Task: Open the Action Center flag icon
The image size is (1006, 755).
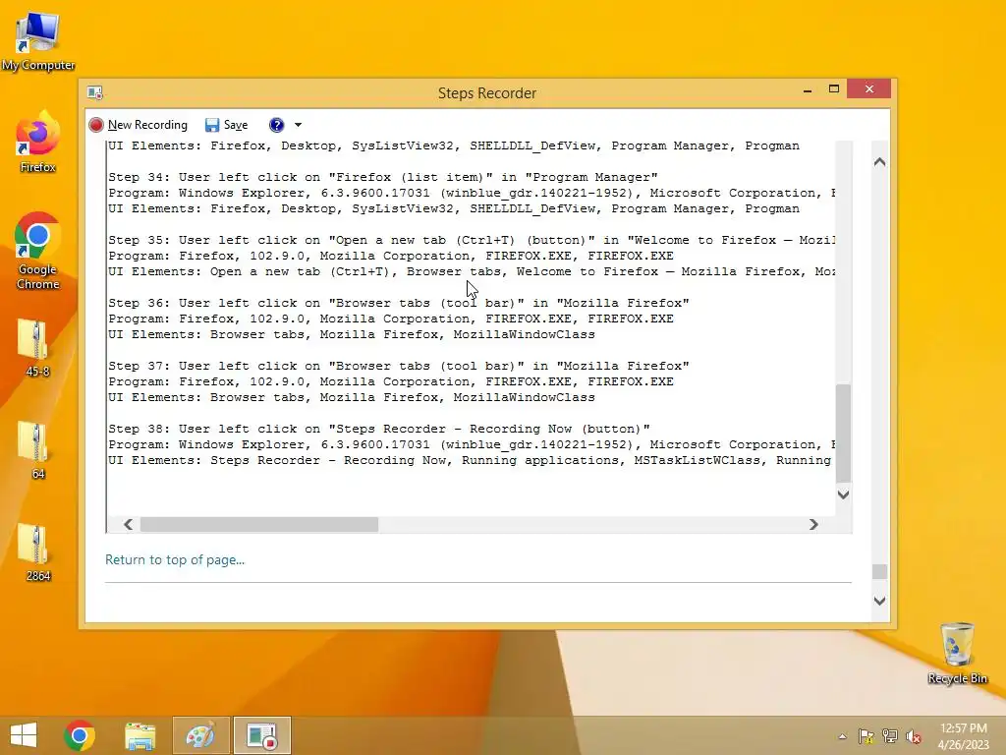Action: 866,736
